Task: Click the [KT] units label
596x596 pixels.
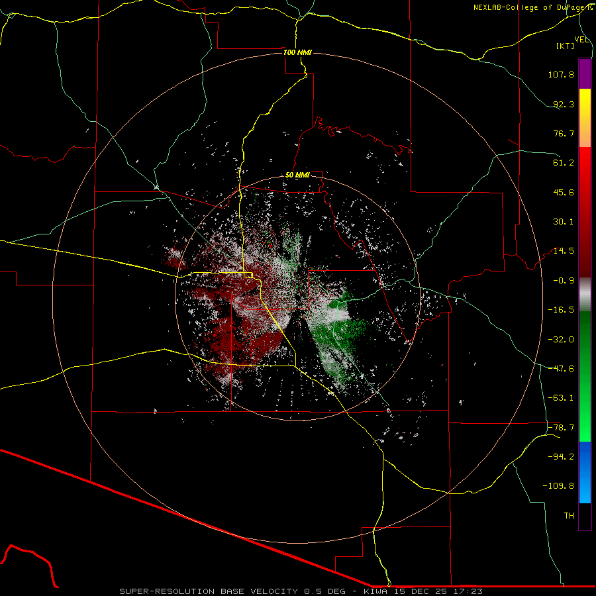Action: pos(566,46)
